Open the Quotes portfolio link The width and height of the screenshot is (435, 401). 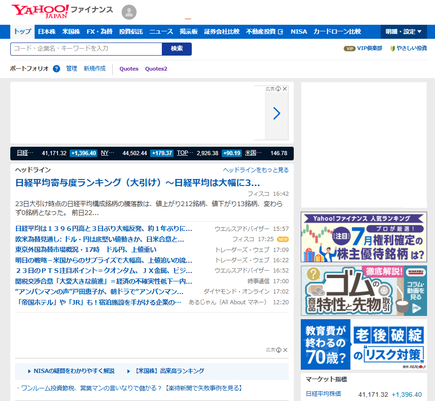click(x=129, y=69)
